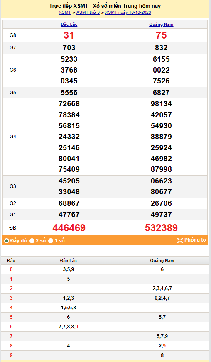Screen dimensions: 211x362
Task: Click G6 number 7526
Action: click(x=161, y=81)
